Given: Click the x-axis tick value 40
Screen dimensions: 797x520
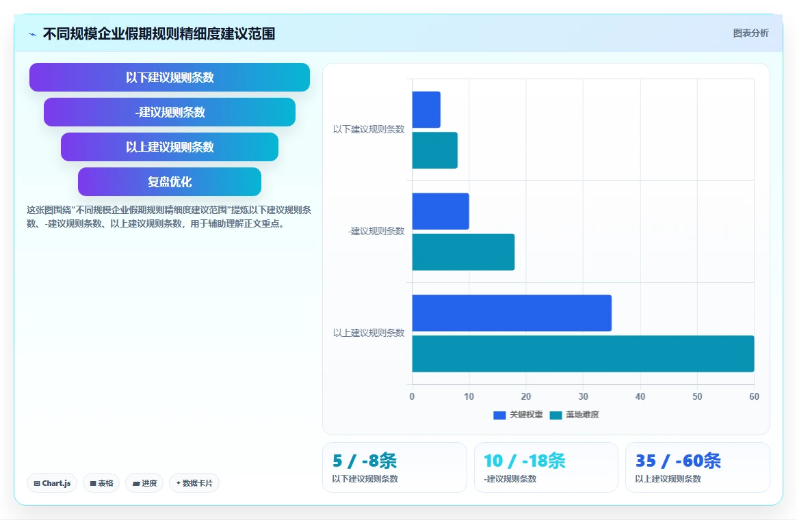Looking at the screenshot, I should point(640,396).
